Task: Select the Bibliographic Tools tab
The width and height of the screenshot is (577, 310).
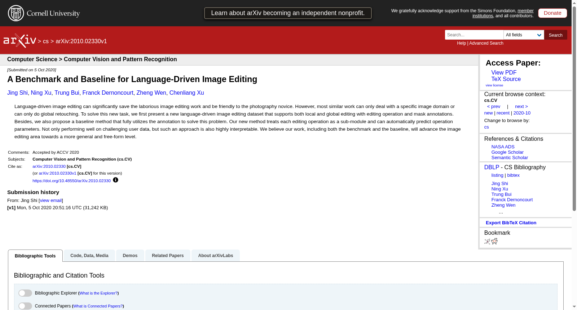Action: pos(35,256)
